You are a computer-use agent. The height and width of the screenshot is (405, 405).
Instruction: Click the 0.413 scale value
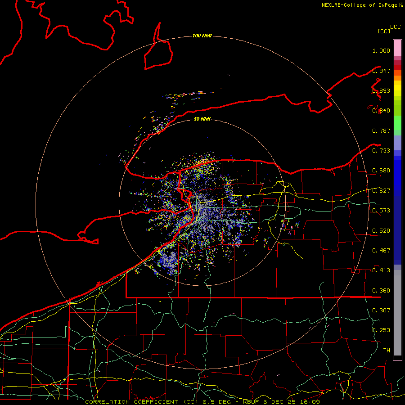[x=381, y=270]
